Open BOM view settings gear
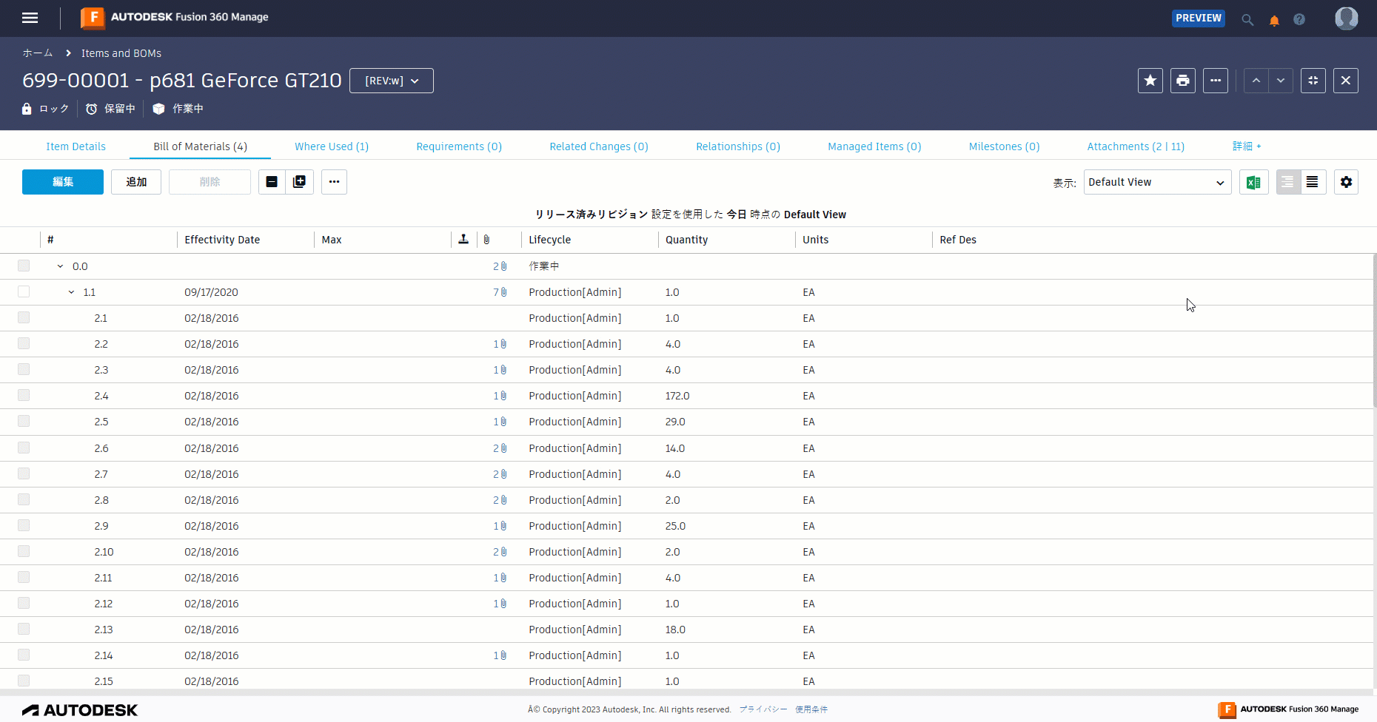This screenshot has height=722, width=1377. coord(1347,182)
